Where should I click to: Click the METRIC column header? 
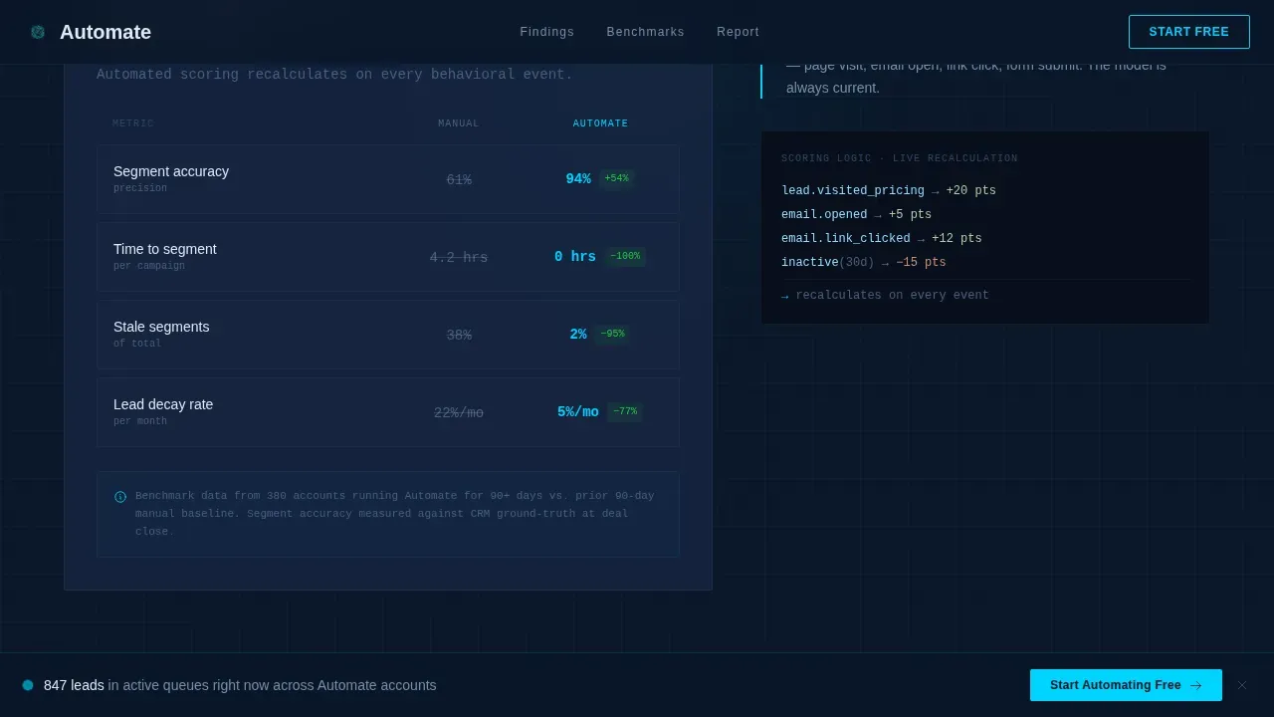(133, 123)
